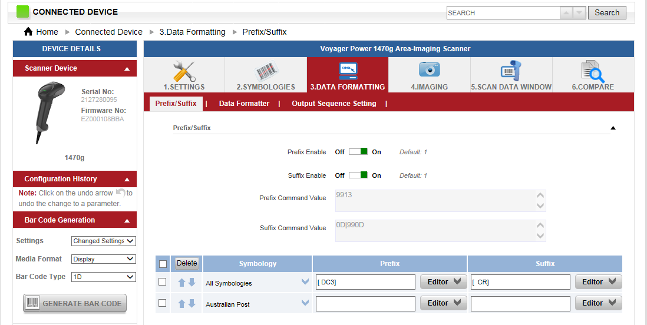This screenshot has width=647, height=325.
Task: Open suffix Editor for All Symbologies
Action: (x=598, y=281)
